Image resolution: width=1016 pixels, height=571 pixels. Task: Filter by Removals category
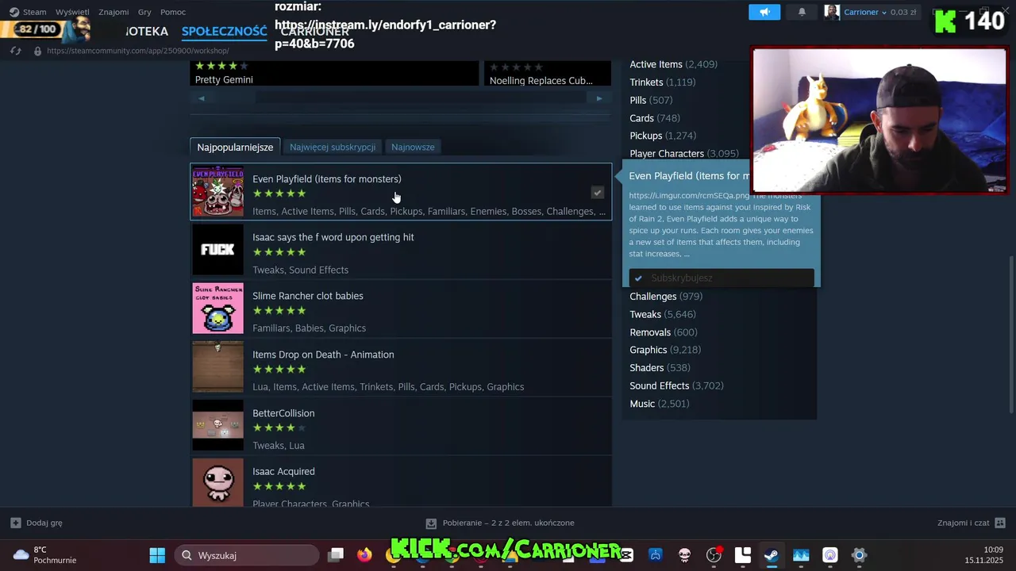(x=663, y=332)
